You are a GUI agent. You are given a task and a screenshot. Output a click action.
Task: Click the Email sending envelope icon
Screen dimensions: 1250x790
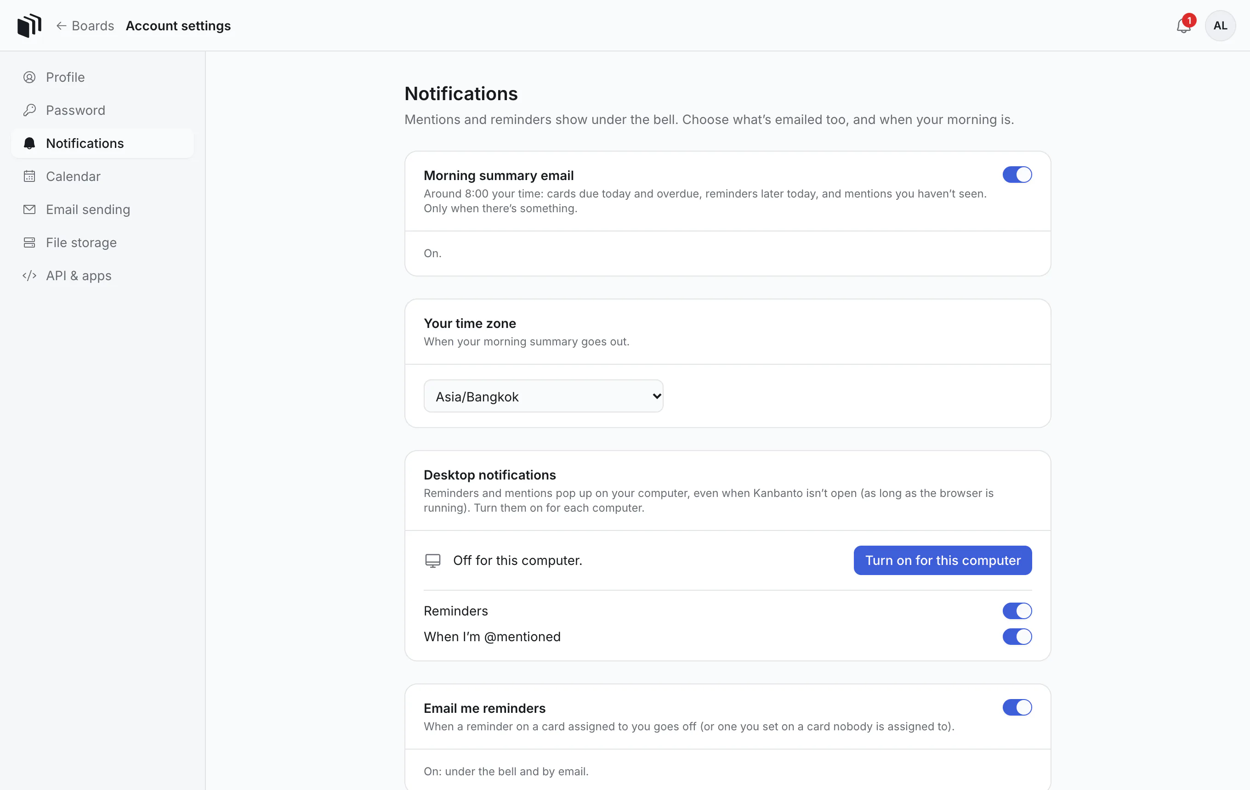[29, 209]
